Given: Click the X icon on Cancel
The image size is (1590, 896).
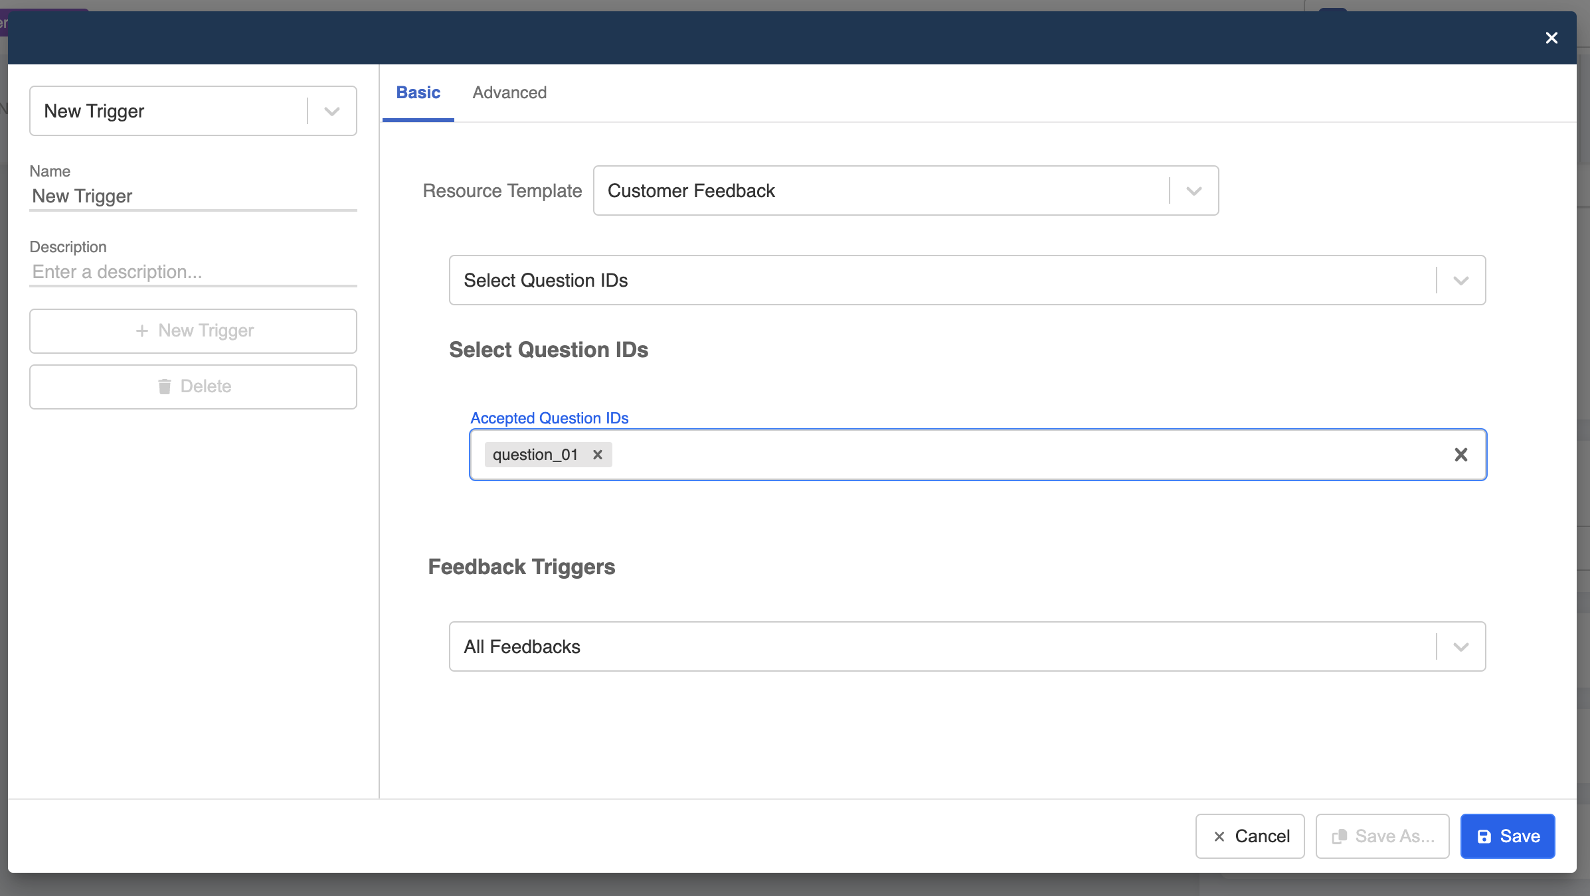Looking at the screenshot, I should (1219, 836).
